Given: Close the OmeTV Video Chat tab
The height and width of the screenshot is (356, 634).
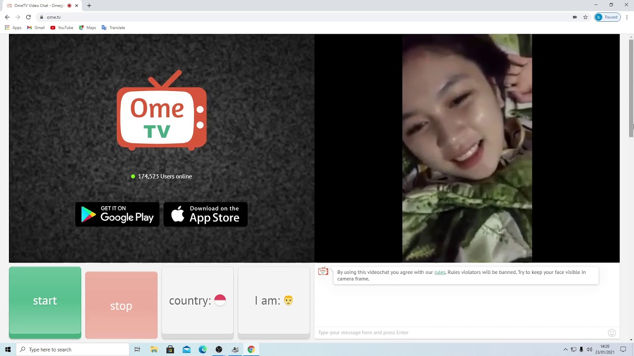Looking at the screenshot, I should tap(76, 5).
